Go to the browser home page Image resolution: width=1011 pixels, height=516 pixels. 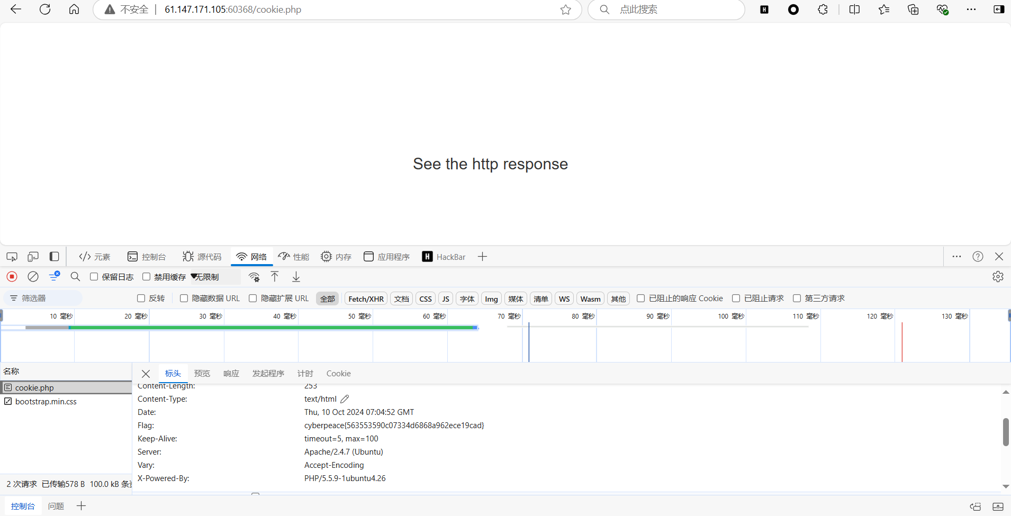74,10
